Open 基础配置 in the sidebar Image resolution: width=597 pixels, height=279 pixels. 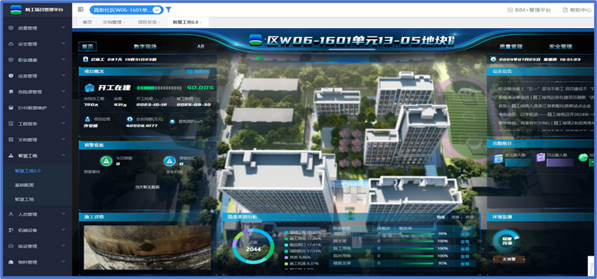25,185
